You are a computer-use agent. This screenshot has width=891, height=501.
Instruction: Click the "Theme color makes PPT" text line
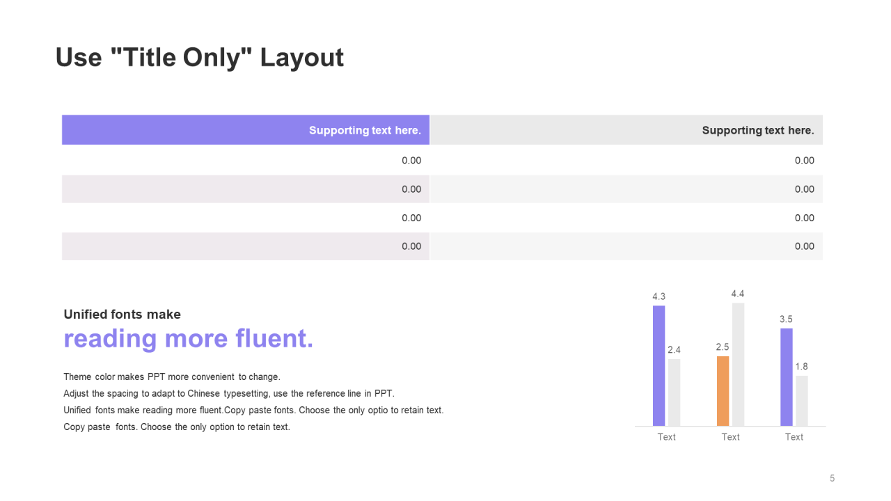click(x=171, y=377)
